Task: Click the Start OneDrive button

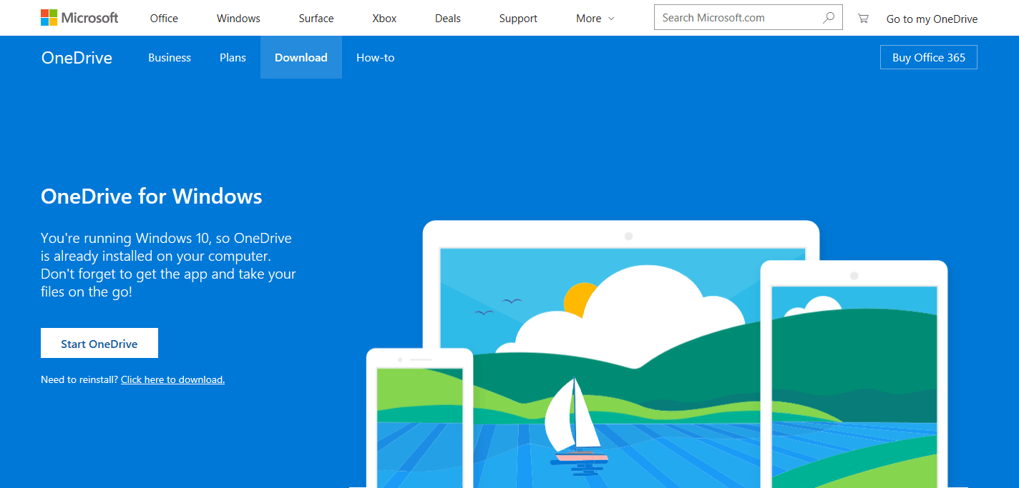Action: tap(99, 343)
